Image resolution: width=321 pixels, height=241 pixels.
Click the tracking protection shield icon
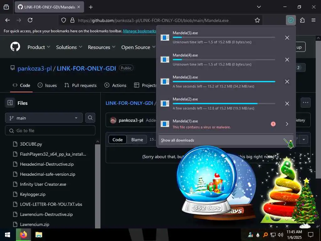point(64,20)
